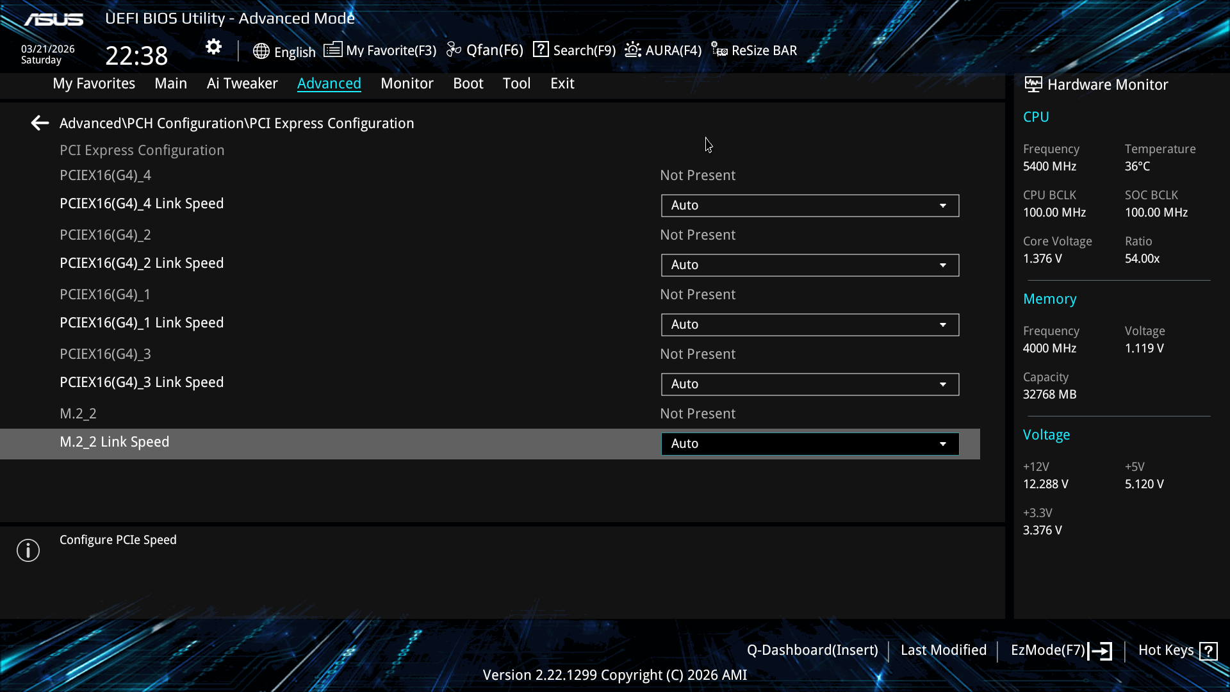
Task: Click the Hot Keys question mark icon
Action: click(x=1208, y=651)
